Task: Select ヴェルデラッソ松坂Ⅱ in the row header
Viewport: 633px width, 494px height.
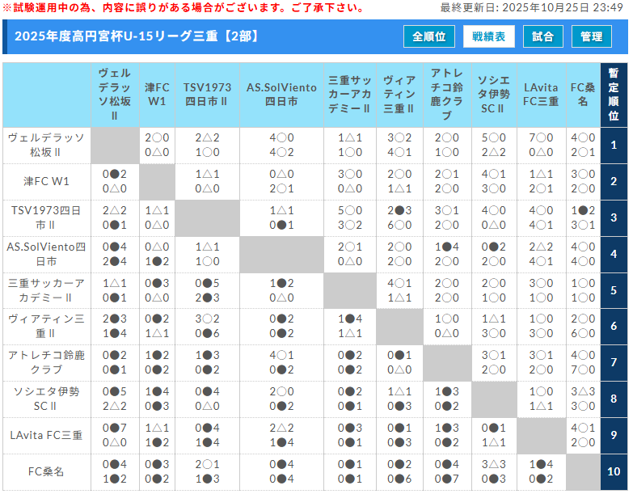Action: tap(46, 146)
